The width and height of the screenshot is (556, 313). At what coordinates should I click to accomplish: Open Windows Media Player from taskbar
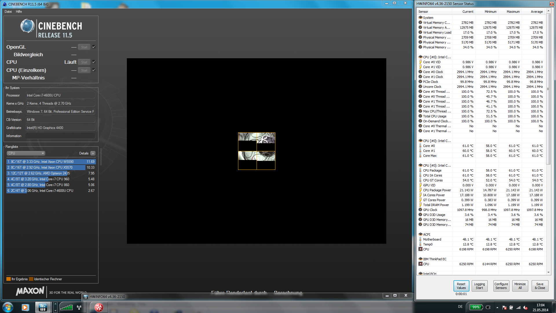tap(25, 307)
